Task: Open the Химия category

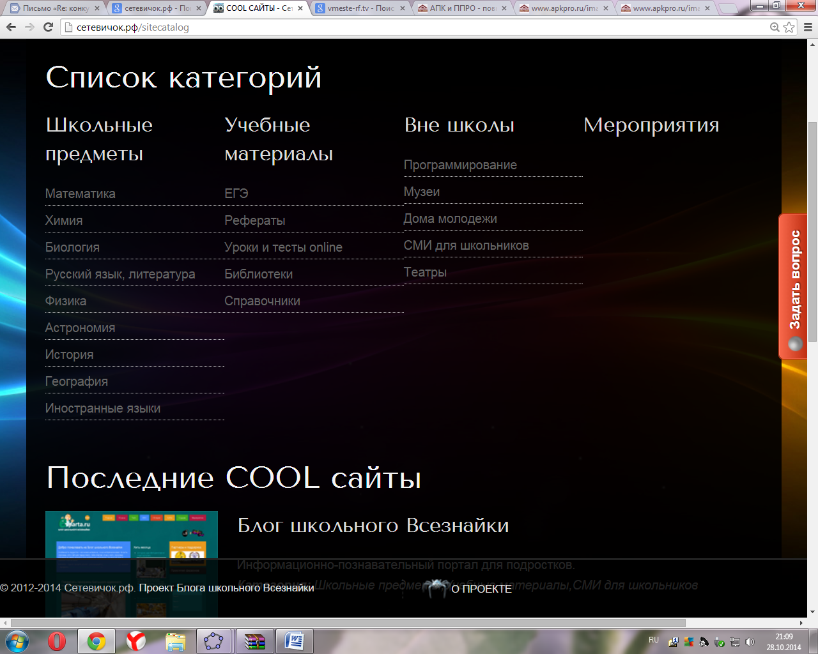Action: coord(64,220)
